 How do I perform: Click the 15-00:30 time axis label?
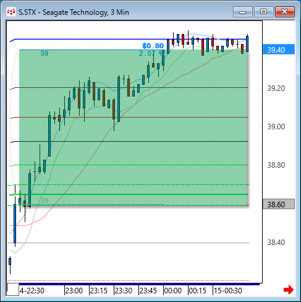[x=228, y=291]
